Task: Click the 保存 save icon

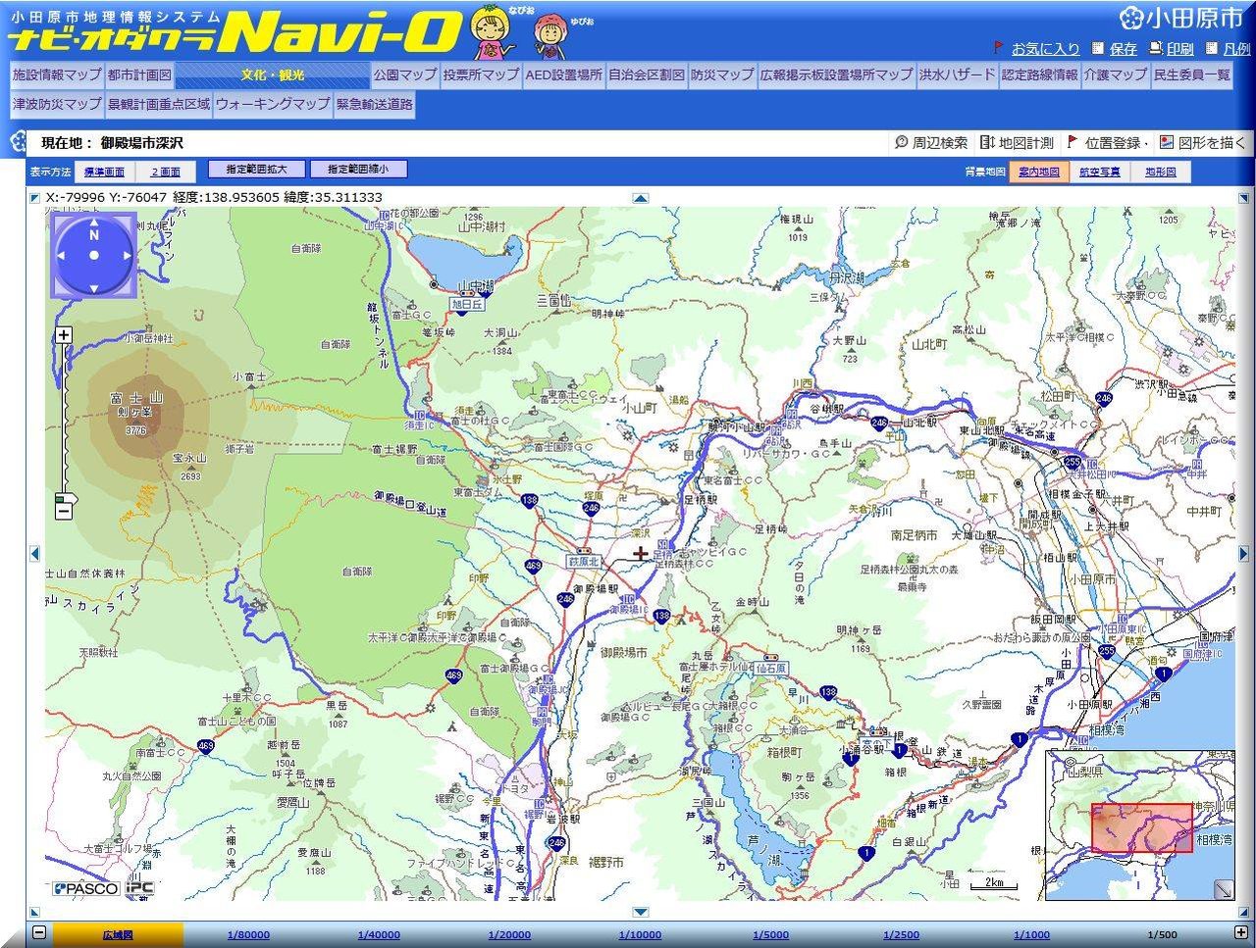Action: pyautogui.click(x=1098, y=47)
